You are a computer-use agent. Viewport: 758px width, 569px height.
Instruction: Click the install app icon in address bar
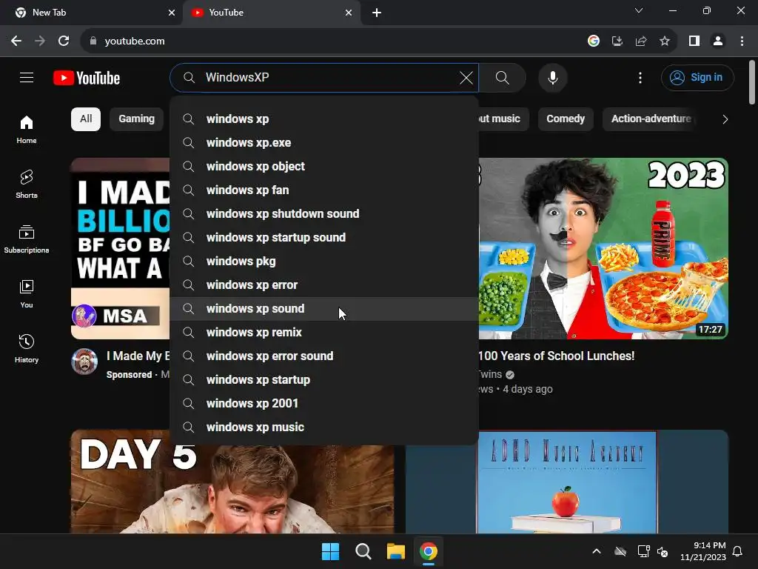point(617,41)
